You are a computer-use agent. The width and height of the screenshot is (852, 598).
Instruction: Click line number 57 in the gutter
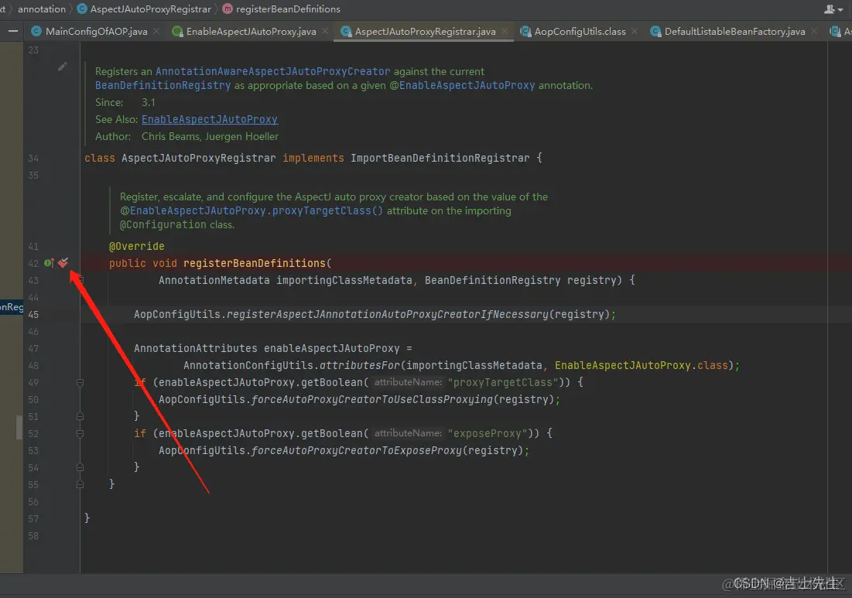33,518
